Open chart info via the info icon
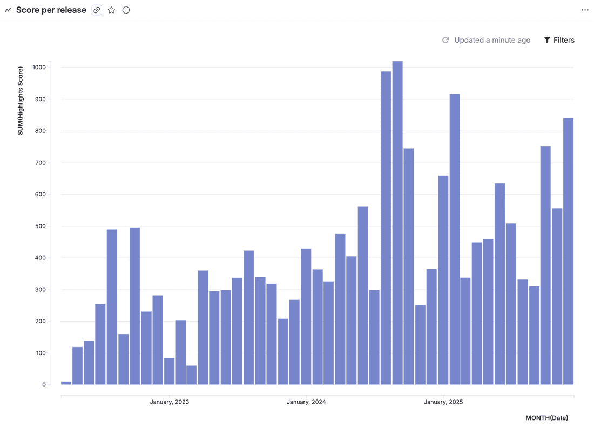The height and width of the screenshot is (427, 594). [126, 10]
